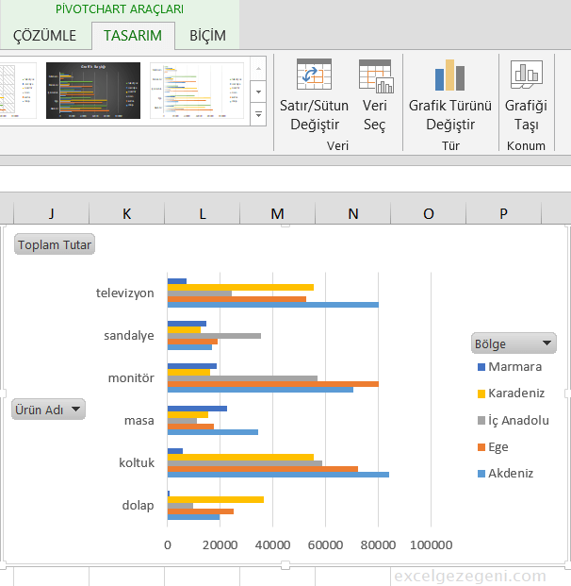This screenshot has height=586, width=571.
Task: Select column header K
Action: 127,213
